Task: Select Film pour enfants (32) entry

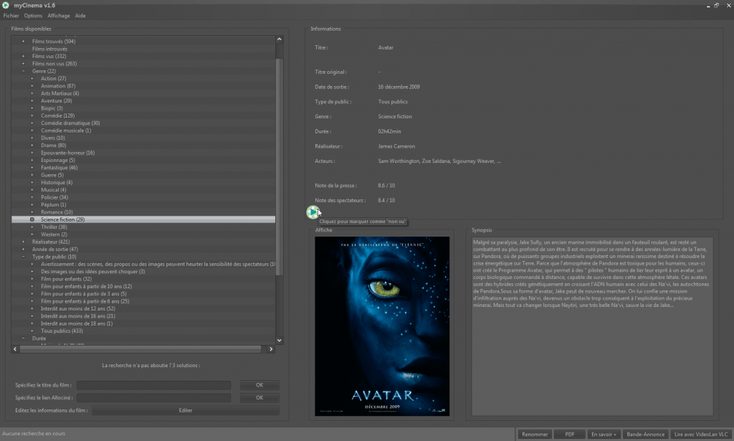Action: [x=66, y=279]
